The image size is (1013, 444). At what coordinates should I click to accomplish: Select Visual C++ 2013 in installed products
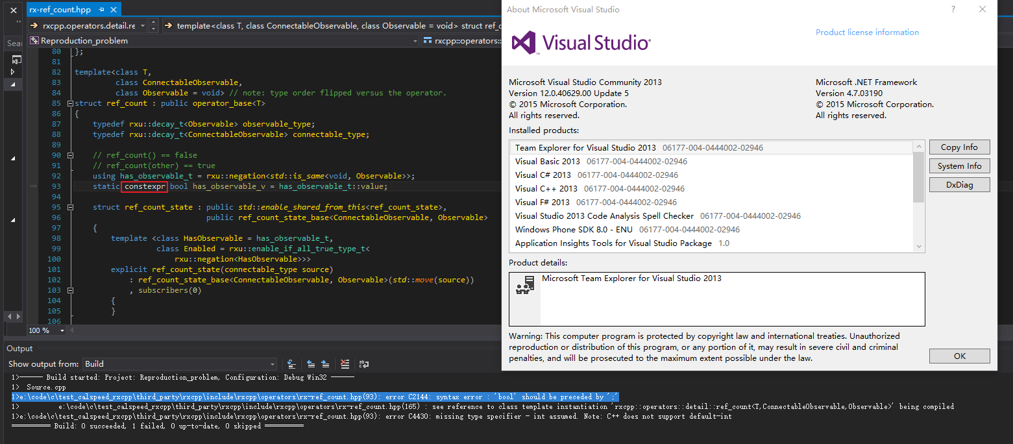pyautogui.click(x=546, y=188)
